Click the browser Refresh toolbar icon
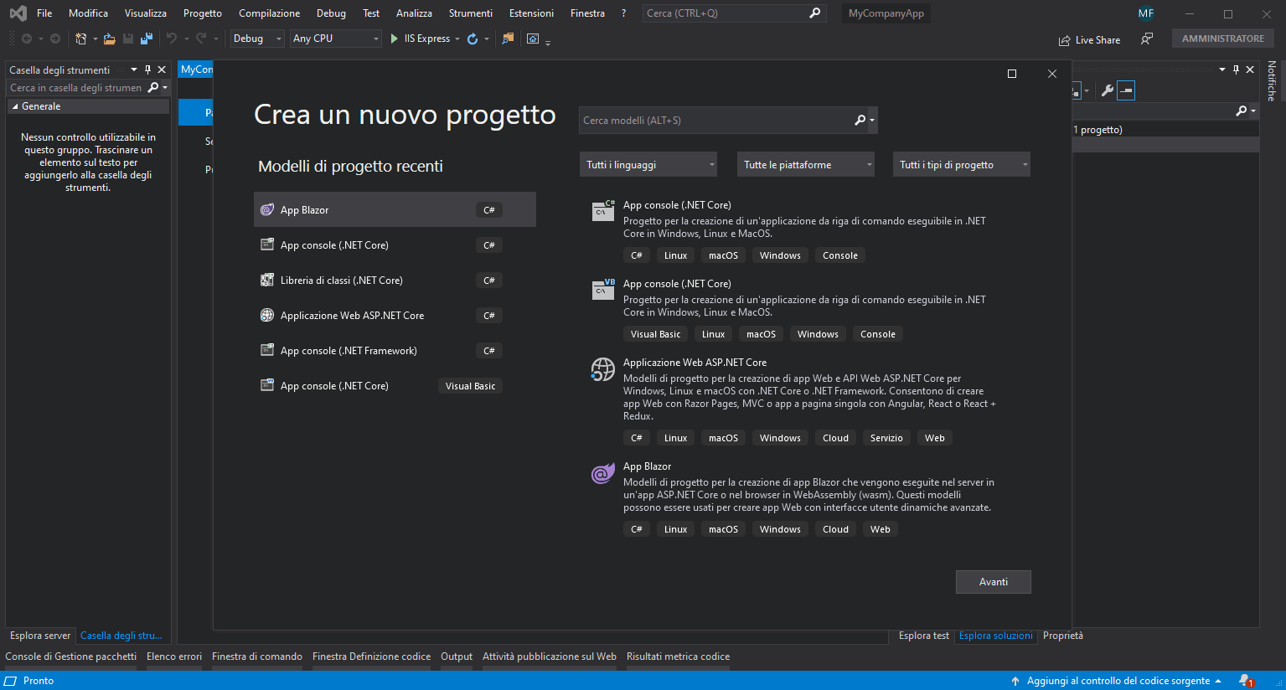This screenshot has width=1286, height=690. tap(473, 39)
